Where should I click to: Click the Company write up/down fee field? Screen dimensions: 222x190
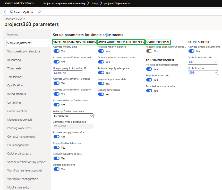point(73,126)
